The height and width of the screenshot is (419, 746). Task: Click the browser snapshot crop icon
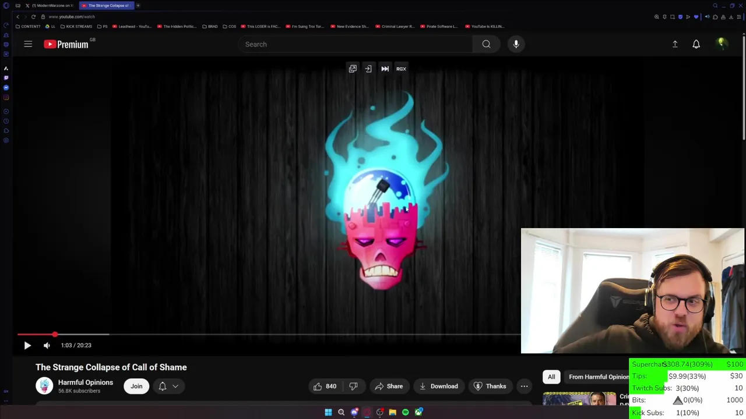(x=673, y=17)
